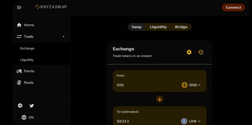Click the Connect wallet button
The height and width of the screenshot is (125, 252).
point(233,8)
